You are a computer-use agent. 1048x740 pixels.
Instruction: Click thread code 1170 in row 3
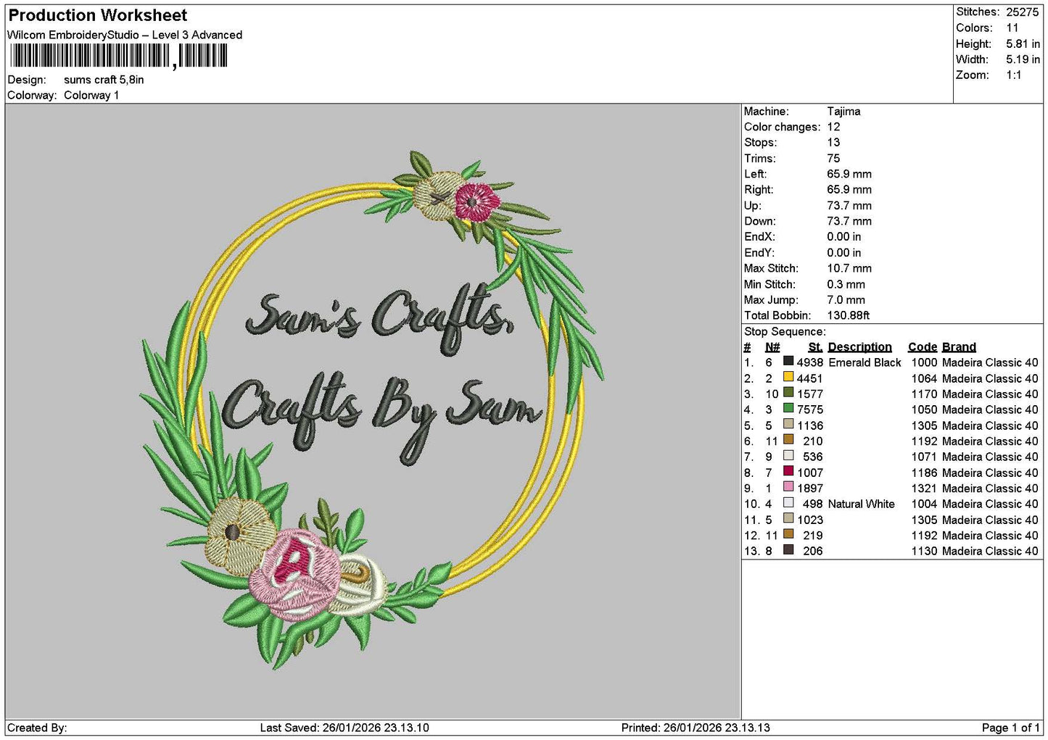pos(924,394)
